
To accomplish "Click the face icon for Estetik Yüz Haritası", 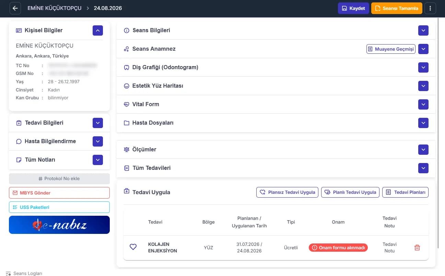I will [x=126, y=86].
